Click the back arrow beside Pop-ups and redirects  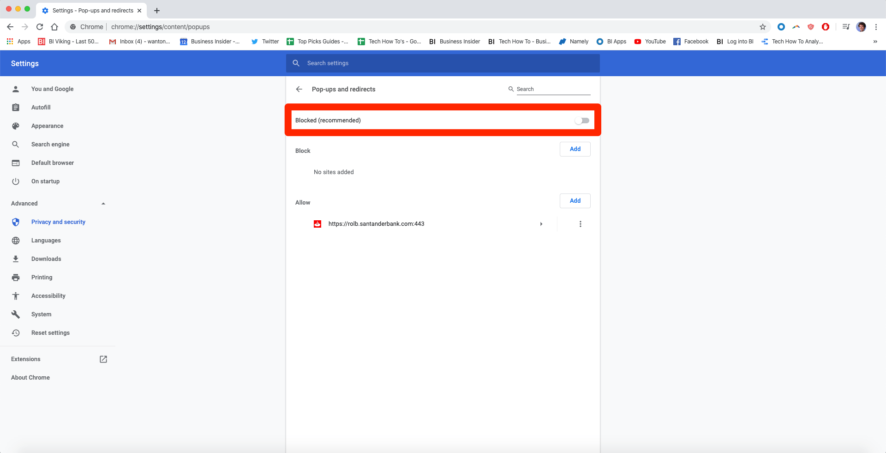(299, 89)
